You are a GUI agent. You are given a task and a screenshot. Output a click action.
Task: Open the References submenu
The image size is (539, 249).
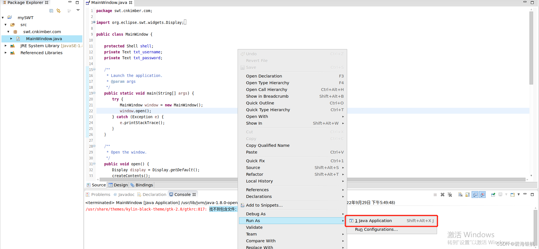coord(292,190)
